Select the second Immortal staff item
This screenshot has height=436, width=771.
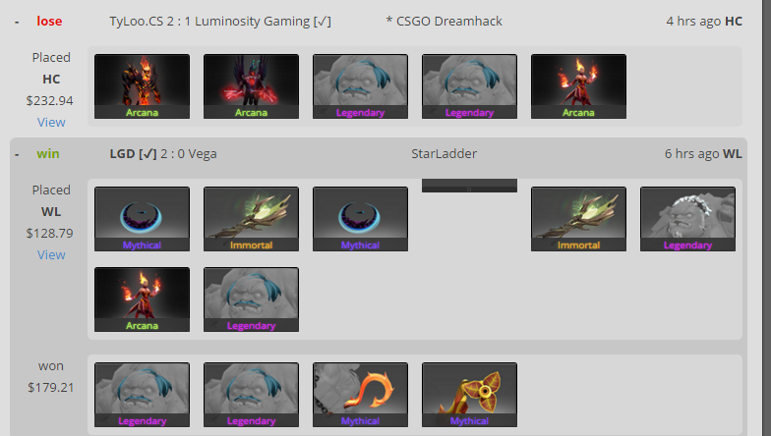(x=578, y=219)
